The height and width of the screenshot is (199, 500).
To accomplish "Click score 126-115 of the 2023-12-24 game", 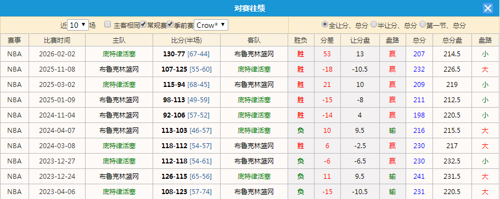I will coord(174,177).
